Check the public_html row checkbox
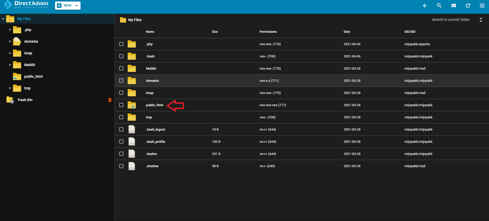 click(x=121, y=105)
